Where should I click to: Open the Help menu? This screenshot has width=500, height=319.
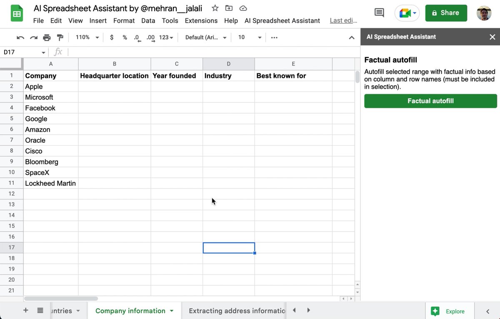coord(231,20)
